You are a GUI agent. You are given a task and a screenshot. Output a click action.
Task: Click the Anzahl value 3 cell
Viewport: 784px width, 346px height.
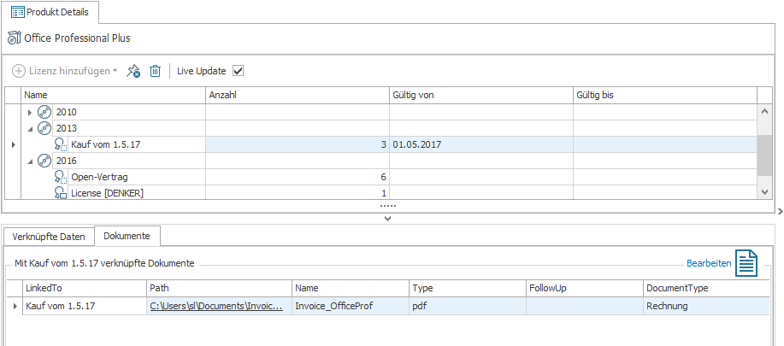[x=298, y=144]
